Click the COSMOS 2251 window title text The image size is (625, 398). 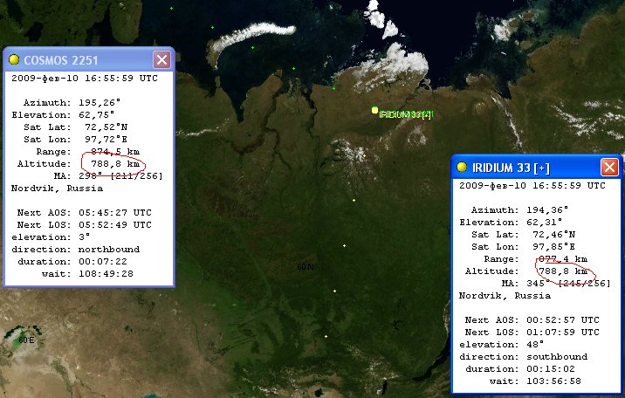[x=61, y=60]
